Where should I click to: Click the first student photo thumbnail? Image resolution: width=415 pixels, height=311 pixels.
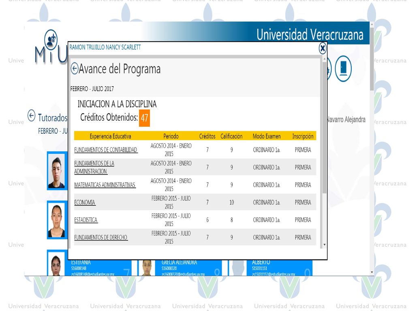[x=57, y=171]
